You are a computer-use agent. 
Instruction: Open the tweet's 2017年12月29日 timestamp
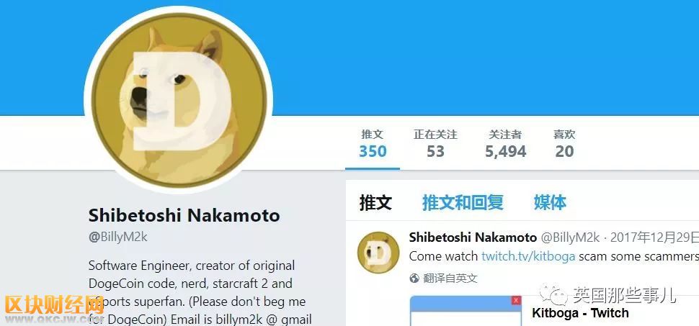coord(654,237)
